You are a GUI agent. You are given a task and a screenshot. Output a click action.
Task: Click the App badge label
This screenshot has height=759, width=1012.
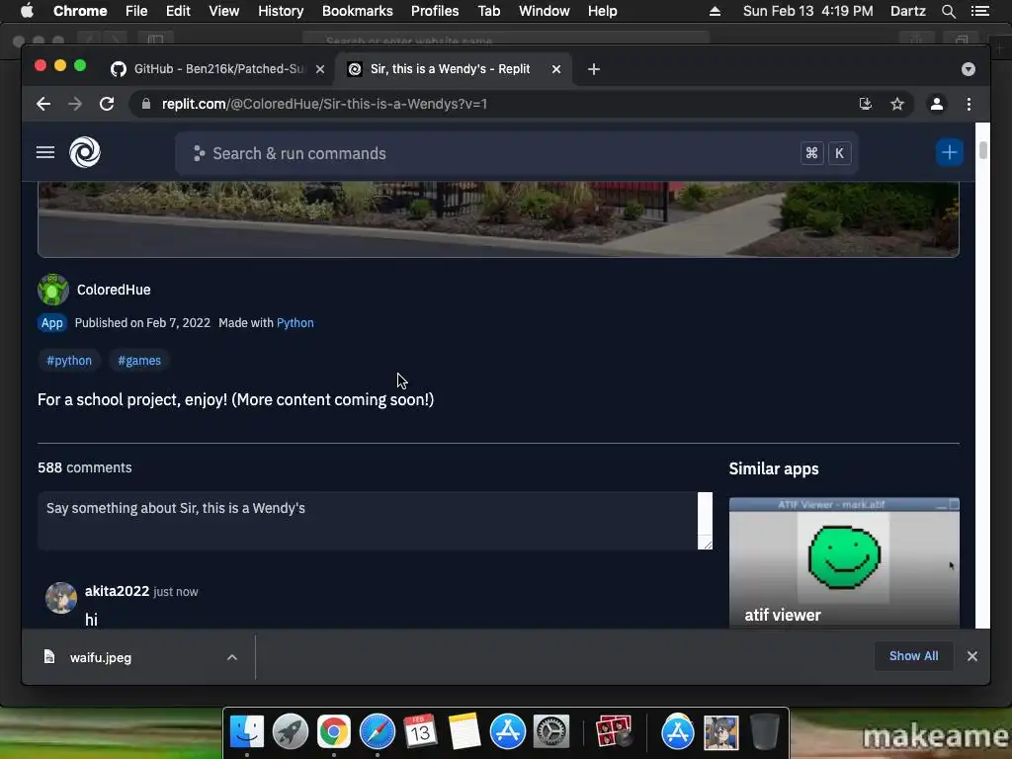[52, 323]
